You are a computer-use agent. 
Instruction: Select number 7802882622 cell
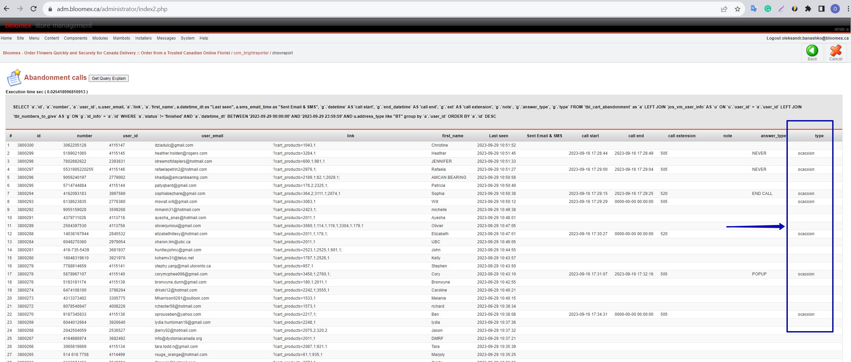click(75, 161)
